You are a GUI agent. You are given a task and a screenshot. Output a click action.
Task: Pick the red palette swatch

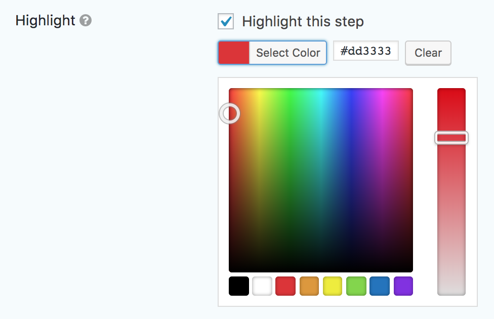pyautogui.click(x=285, y=286)
